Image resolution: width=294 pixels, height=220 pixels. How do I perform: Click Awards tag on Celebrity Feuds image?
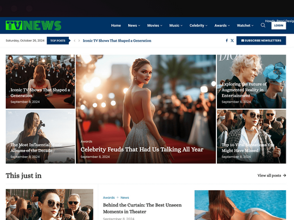pos(86,141)
